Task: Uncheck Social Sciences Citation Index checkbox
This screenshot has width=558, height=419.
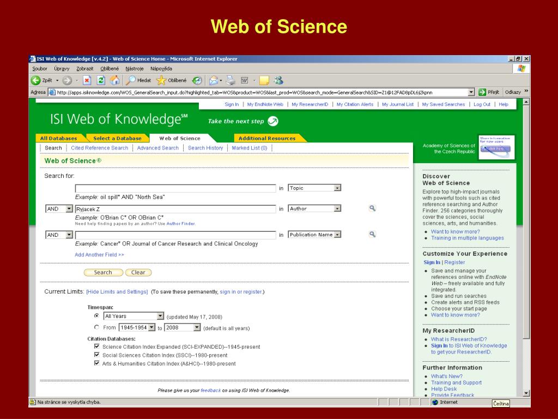Action: point(96,355)
